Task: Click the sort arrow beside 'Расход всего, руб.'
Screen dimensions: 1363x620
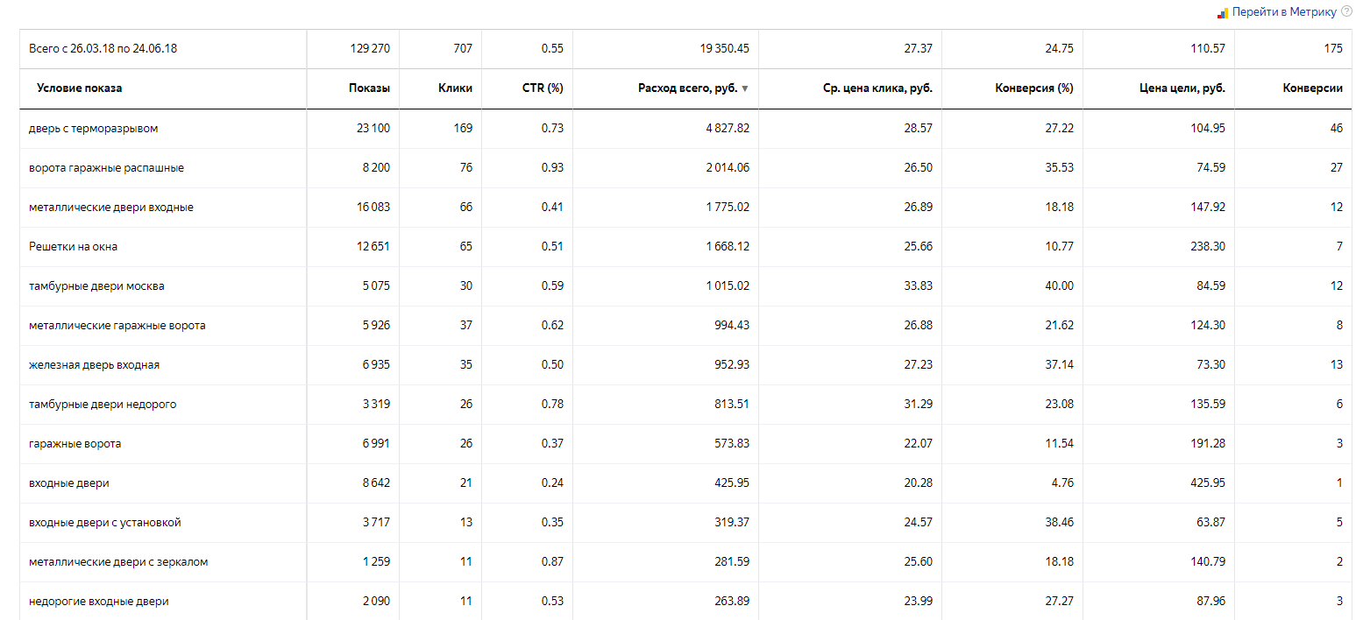Action: (x=745, y=88)
